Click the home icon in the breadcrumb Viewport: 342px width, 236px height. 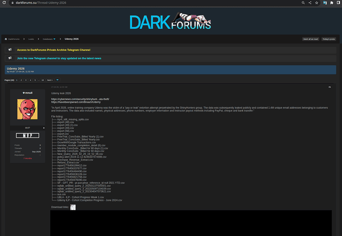pyautogui.click(x=6, y=39)
